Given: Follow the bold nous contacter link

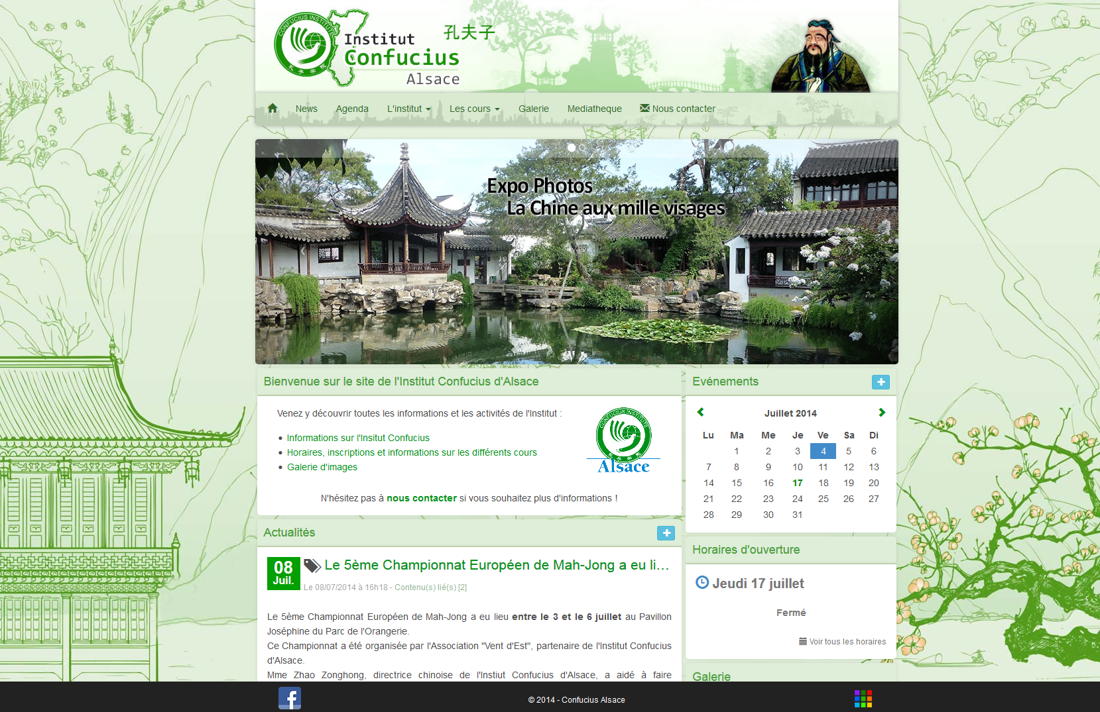Looking at the screenshot, I should click(422, 498).
